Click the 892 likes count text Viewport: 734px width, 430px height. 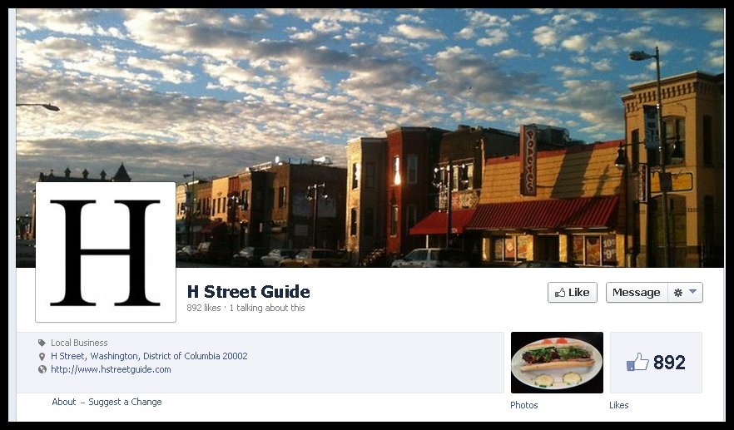[x=204, y=308]
